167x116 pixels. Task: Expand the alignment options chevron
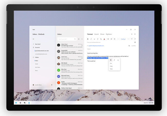pos(118,39)
